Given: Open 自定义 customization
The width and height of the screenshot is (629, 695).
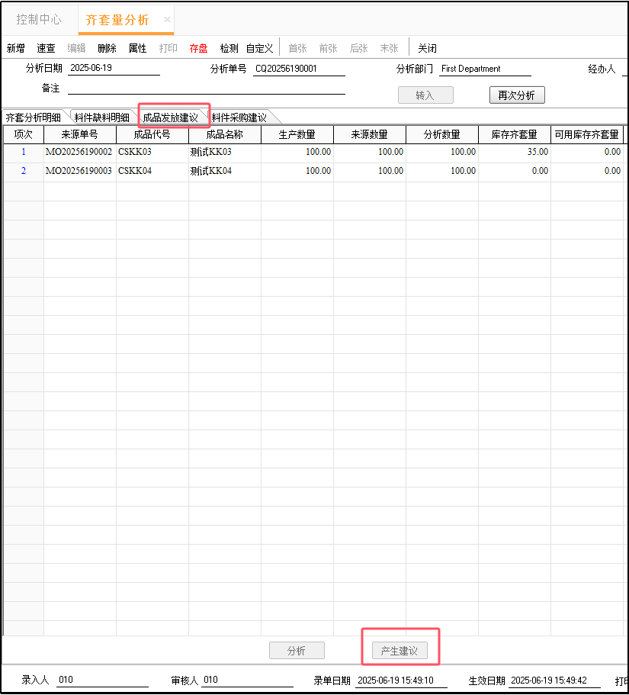Looking at the screenshot, I should pos(259,48).
